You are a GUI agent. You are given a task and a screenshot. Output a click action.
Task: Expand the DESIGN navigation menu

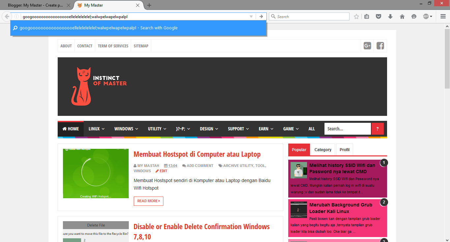(x=209, y=129)
